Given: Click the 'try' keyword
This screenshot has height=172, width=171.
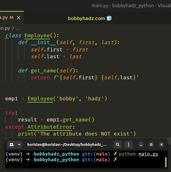Looking at the screenshot, I should pyautogui.click(x=10, y=113).
